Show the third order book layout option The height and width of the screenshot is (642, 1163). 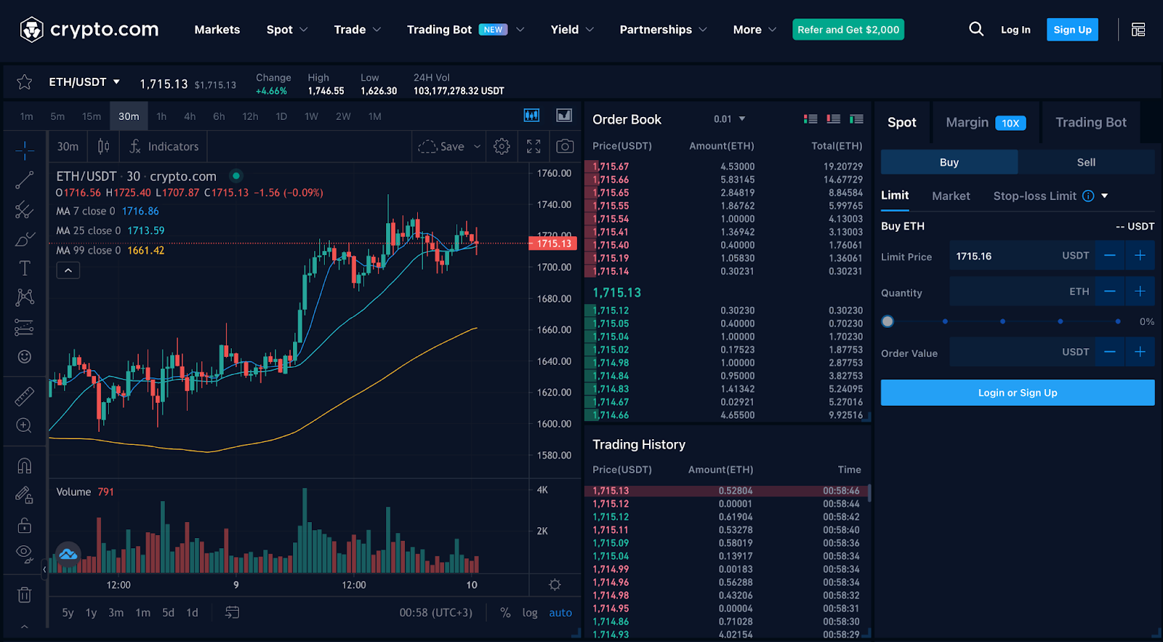857,119
